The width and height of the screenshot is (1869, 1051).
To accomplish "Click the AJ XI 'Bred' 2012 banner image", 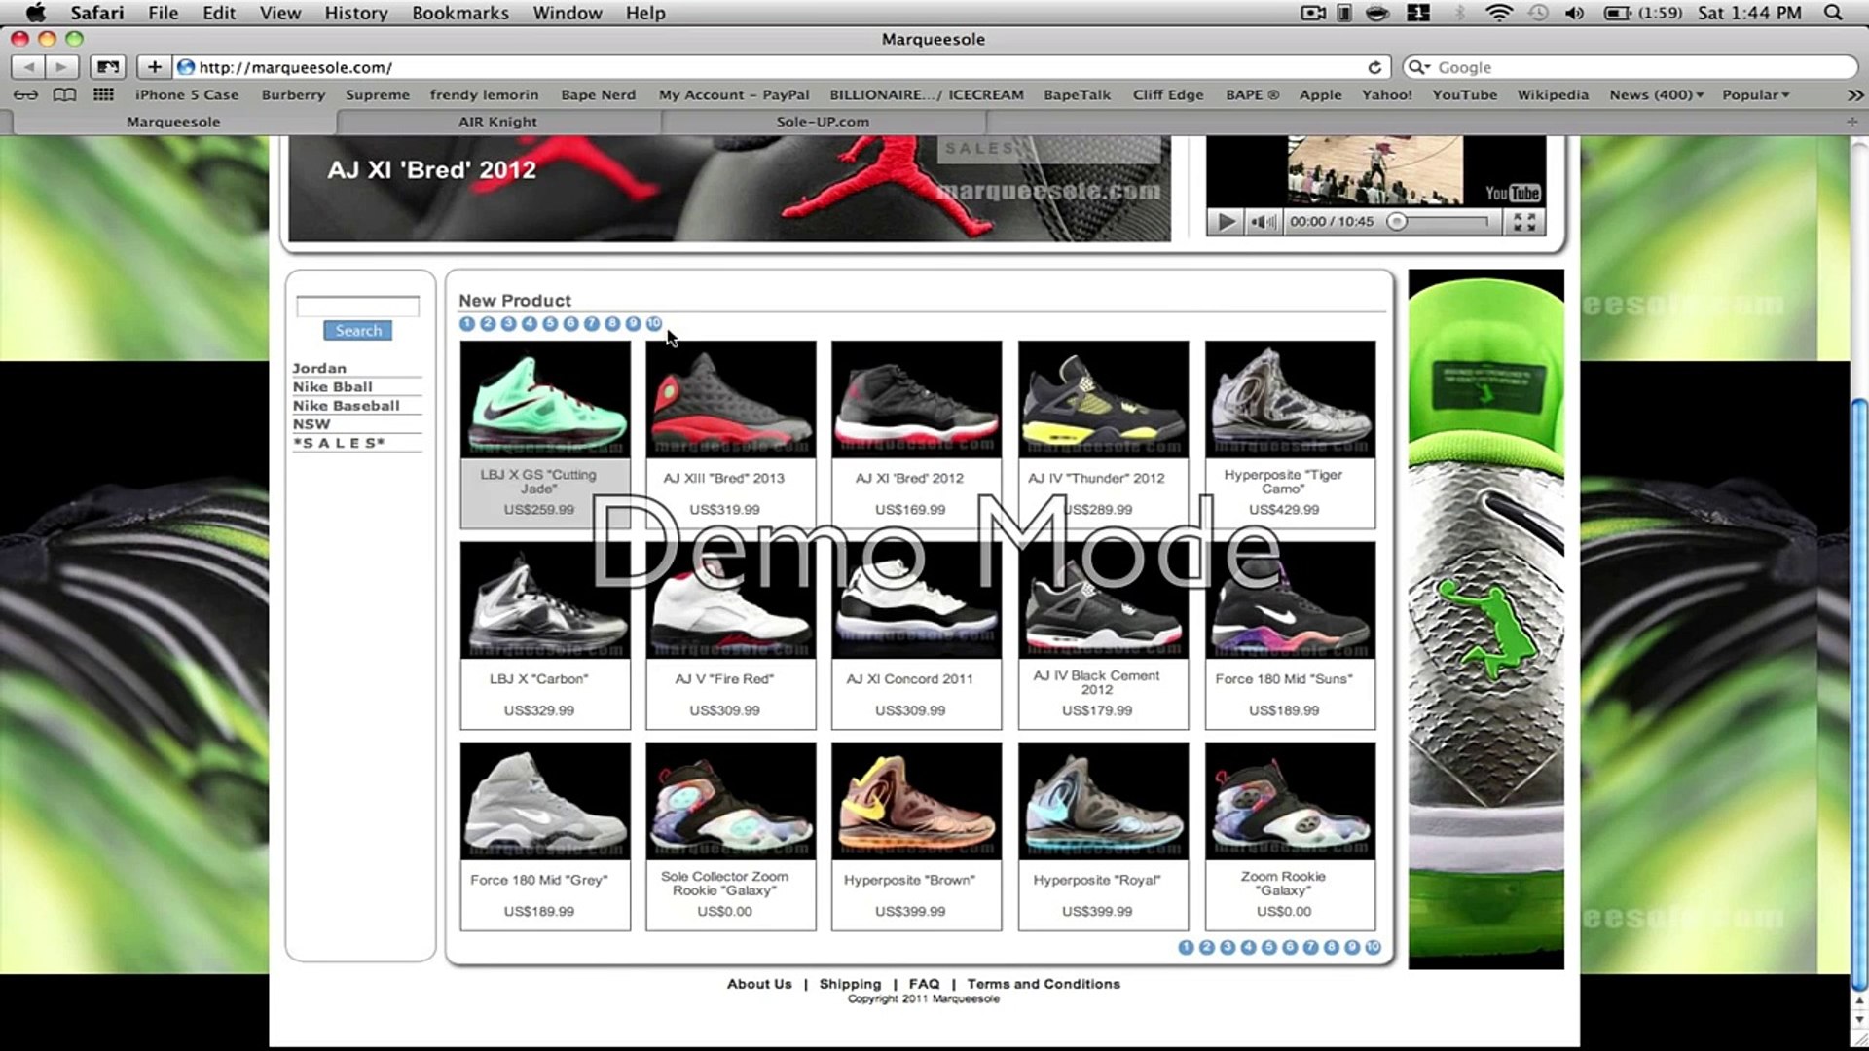I will (729, 189).
